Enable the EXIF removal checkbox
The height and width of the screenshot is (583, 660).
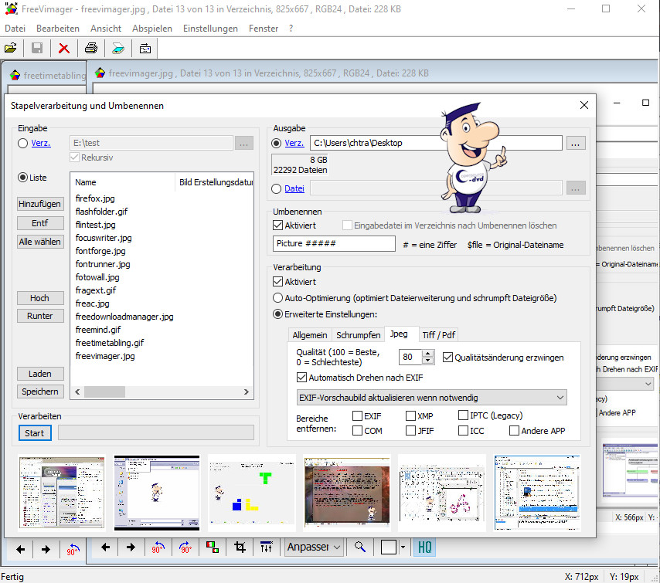[357, 416]
